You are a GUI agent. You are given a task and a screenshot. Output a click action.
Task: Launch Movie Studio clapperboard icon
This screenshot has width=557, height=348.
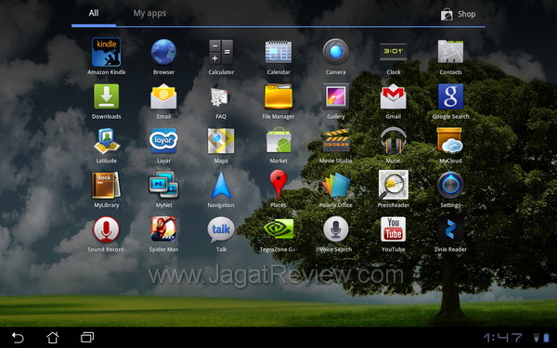point(336,141)
